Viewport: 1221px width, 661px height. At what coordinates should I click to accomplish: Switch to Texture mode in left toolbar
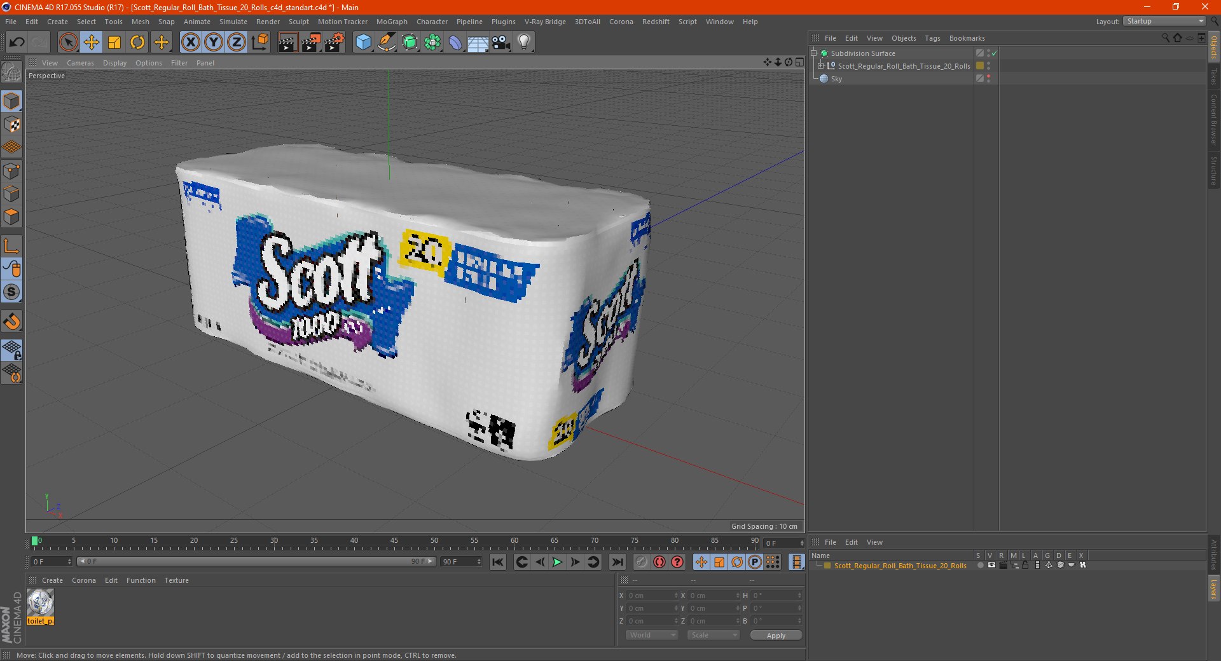(x=12, y=125)
